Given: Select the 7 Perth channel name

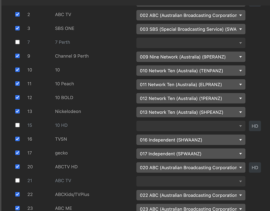Looking at the screenshot, I should pos(63,42).
